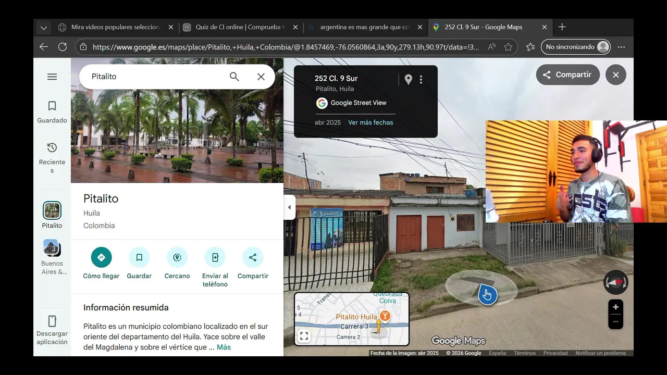This screenshot has height=375, width=667.
Task: Click the 'España' footer link
Action: 497,353
